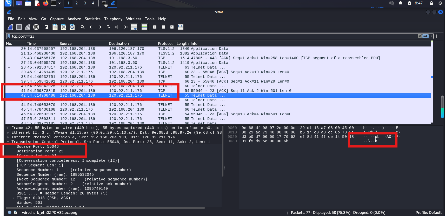Open the Analyze menu

click(x=74, y=19)
